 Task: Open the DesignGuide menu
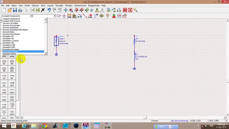pos(94,5)
